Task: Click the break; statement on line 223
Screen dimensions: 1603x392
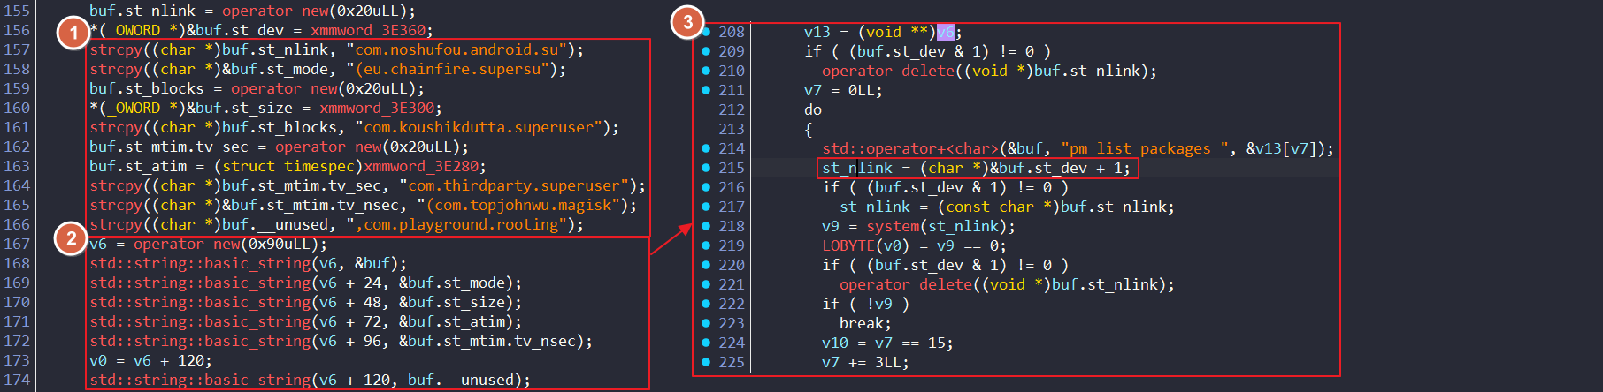Action: 866,323
